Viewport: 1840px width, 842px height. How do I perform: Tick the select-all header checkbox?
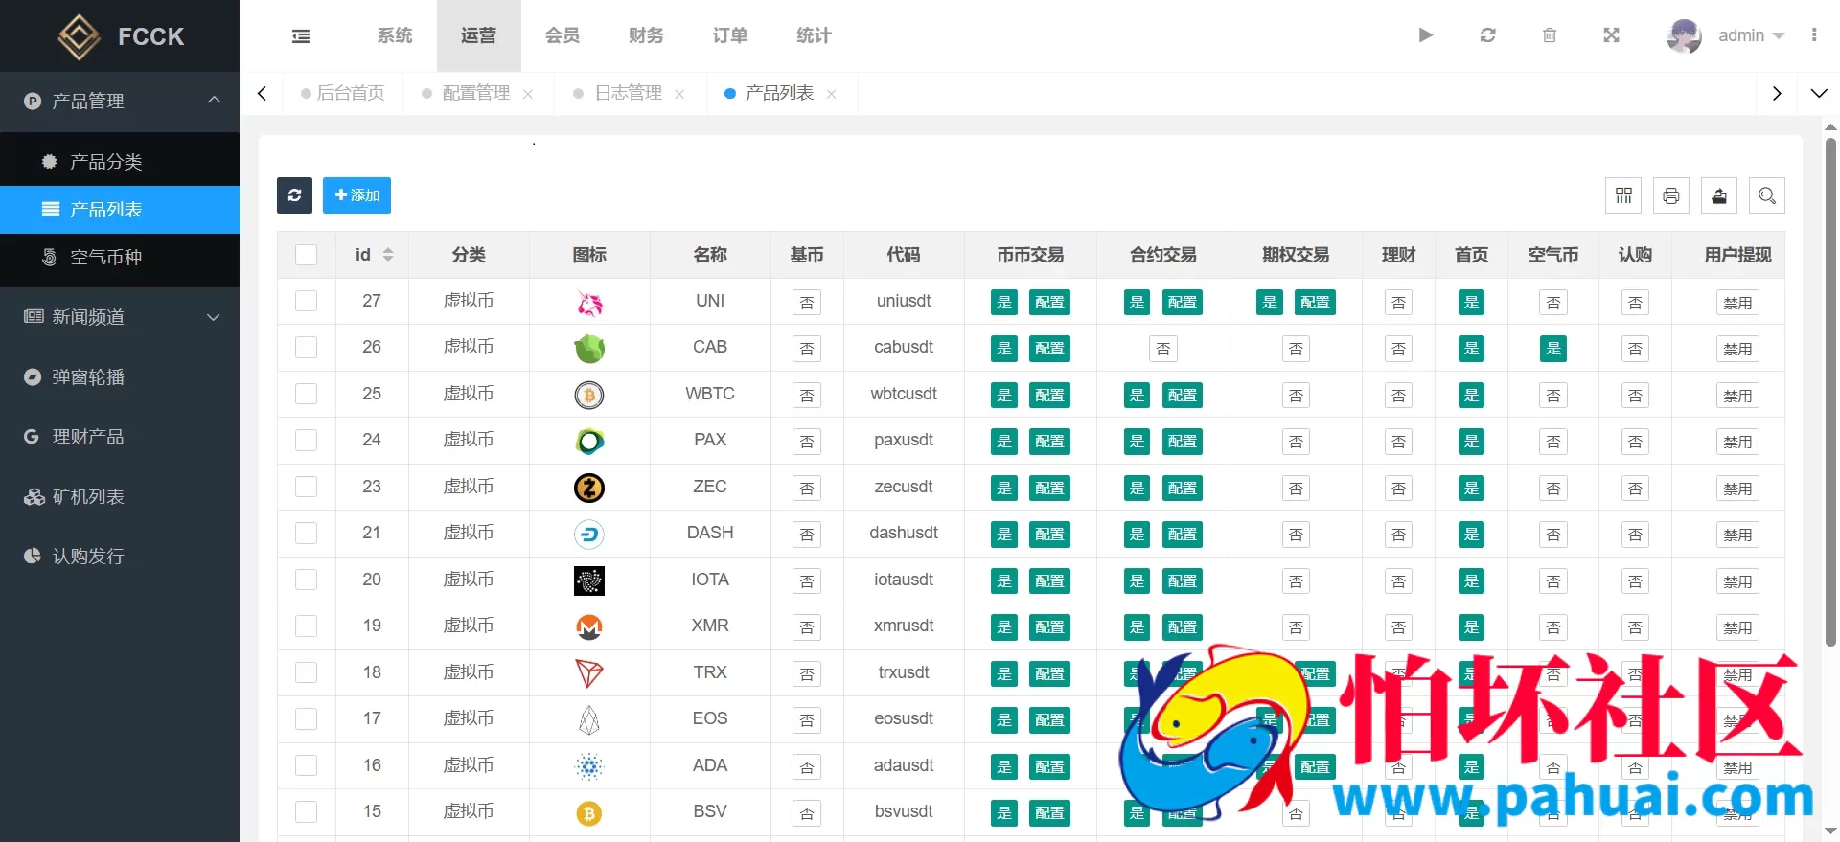[x=306, y=255]
